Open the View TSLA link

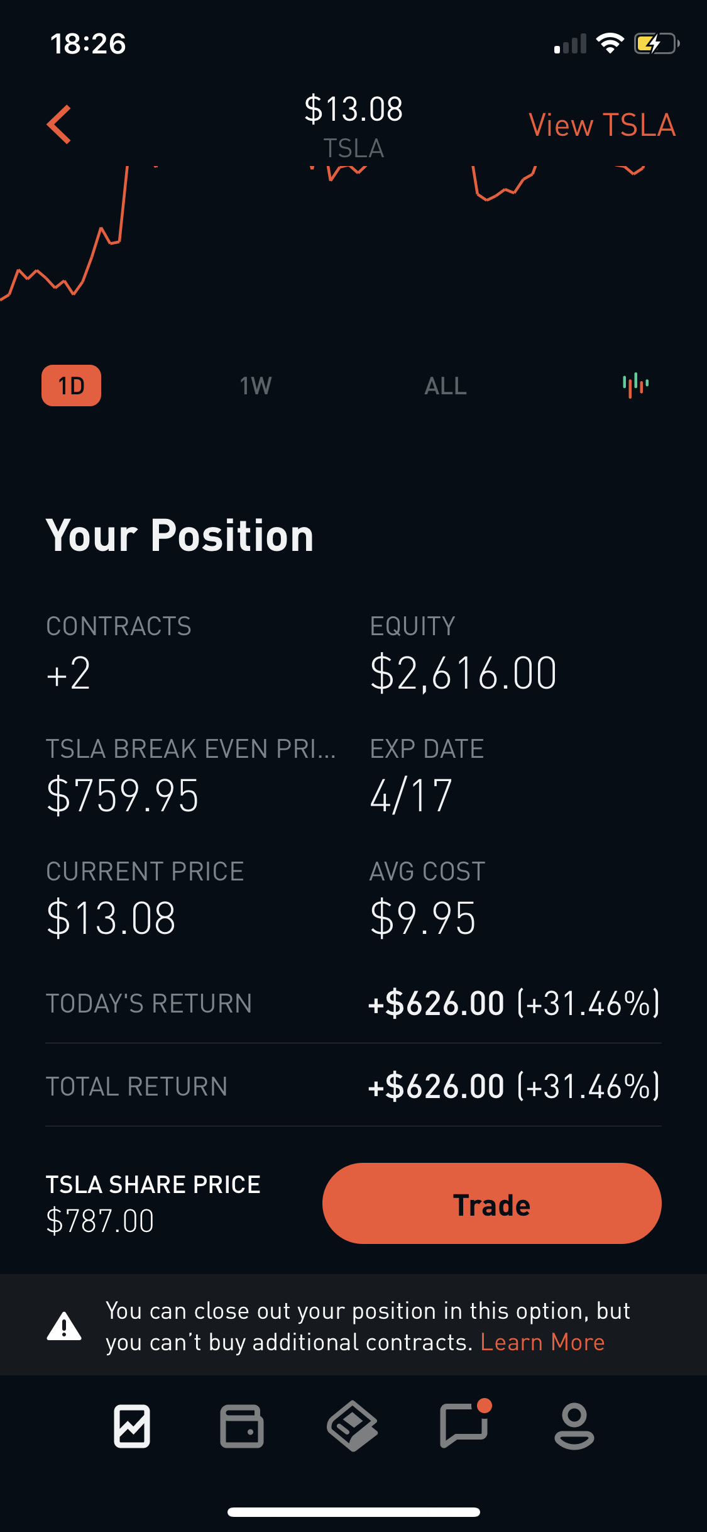pos(602,125)
